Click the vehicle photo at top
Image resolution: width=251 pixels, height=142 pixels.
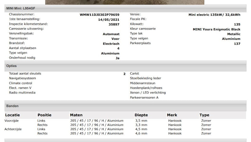[x=125, y=2]
